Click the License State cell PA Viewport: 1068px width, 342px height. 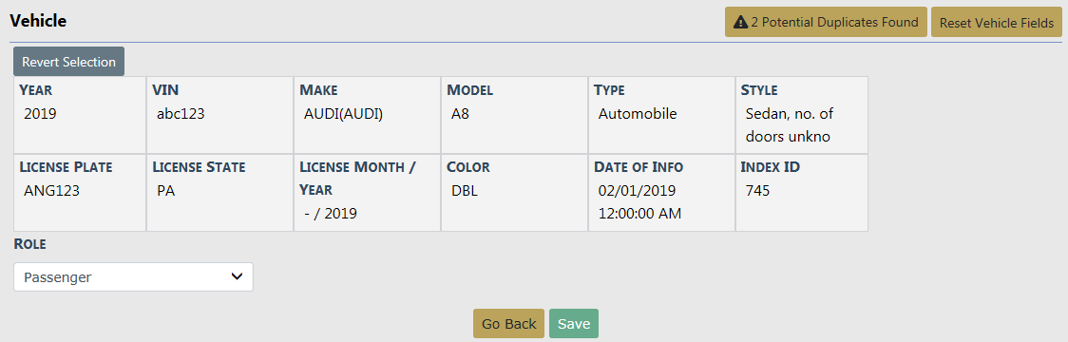coord(220,193)
